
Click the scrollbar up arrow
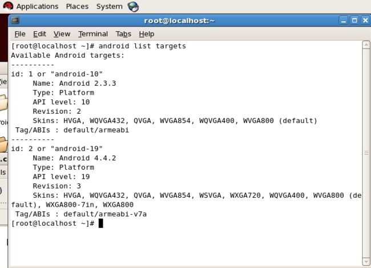point(366,45)
